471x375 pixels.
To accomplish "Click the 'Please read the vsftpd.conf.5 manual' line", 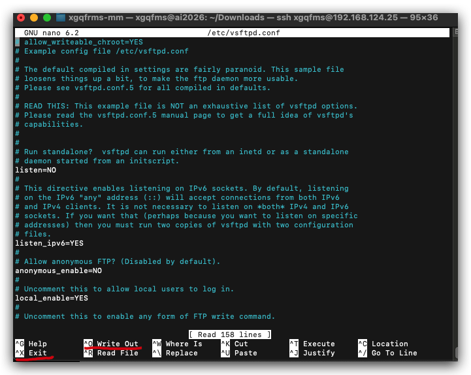I will point(184,115).
